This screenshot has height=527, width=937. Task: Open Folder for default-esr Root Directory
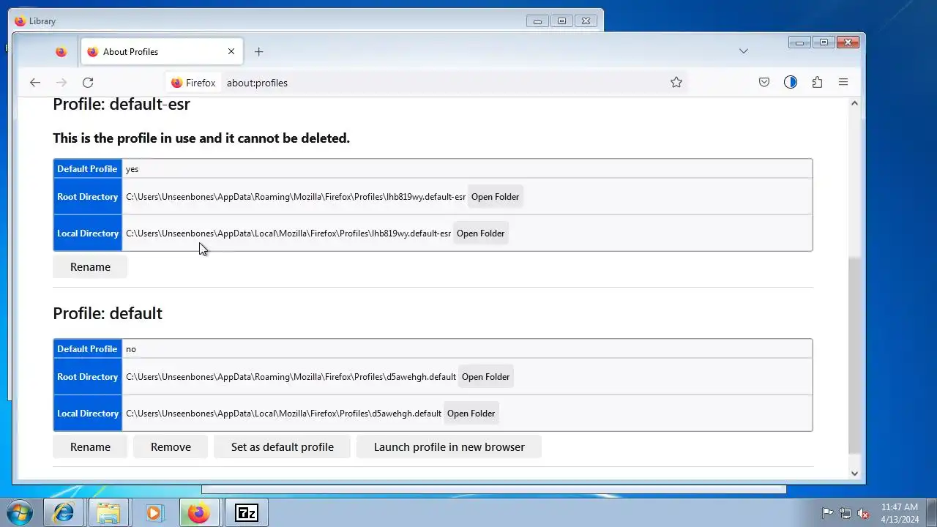[x=495, y=197]
